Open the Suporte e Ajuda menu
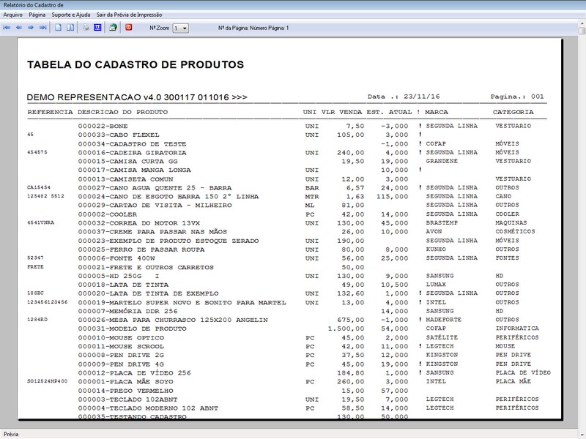586x439 pixels. coord(72,14)
